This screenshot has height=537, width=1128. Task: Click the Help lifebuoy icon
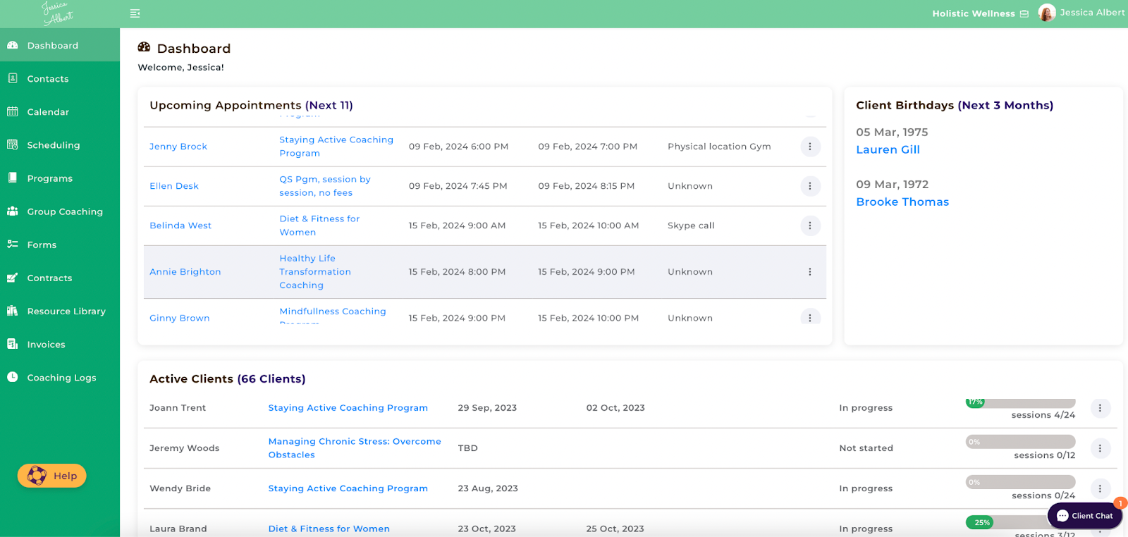point(37,476)
